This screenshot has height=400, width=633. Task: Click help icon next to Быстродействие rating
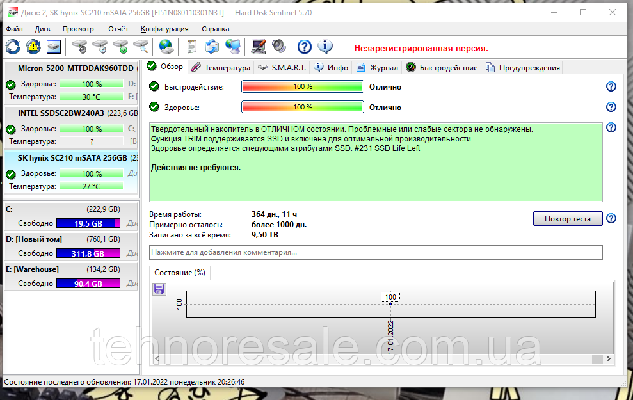[x=611, y=87]
